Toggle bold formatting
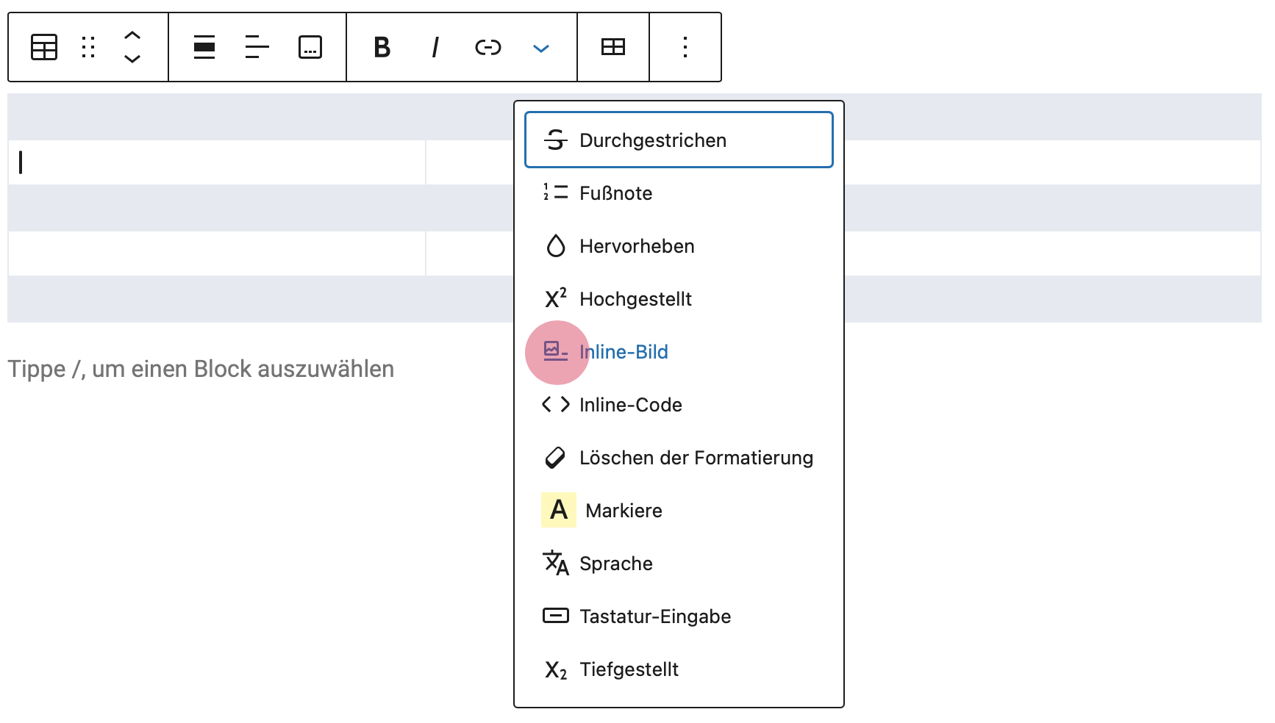 pyautogui.click(x=382, y=48)
